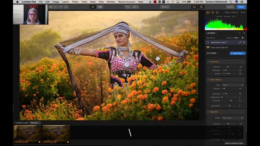
Task: Toggle the eye preview icon in toolbar
Action: 93,7
